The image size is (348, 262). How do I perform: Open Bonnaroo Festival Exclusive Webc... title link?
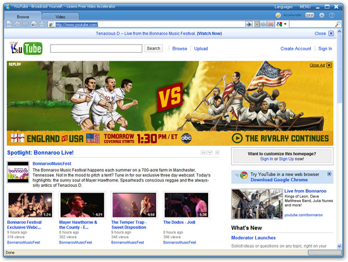(x=24, y=224)
